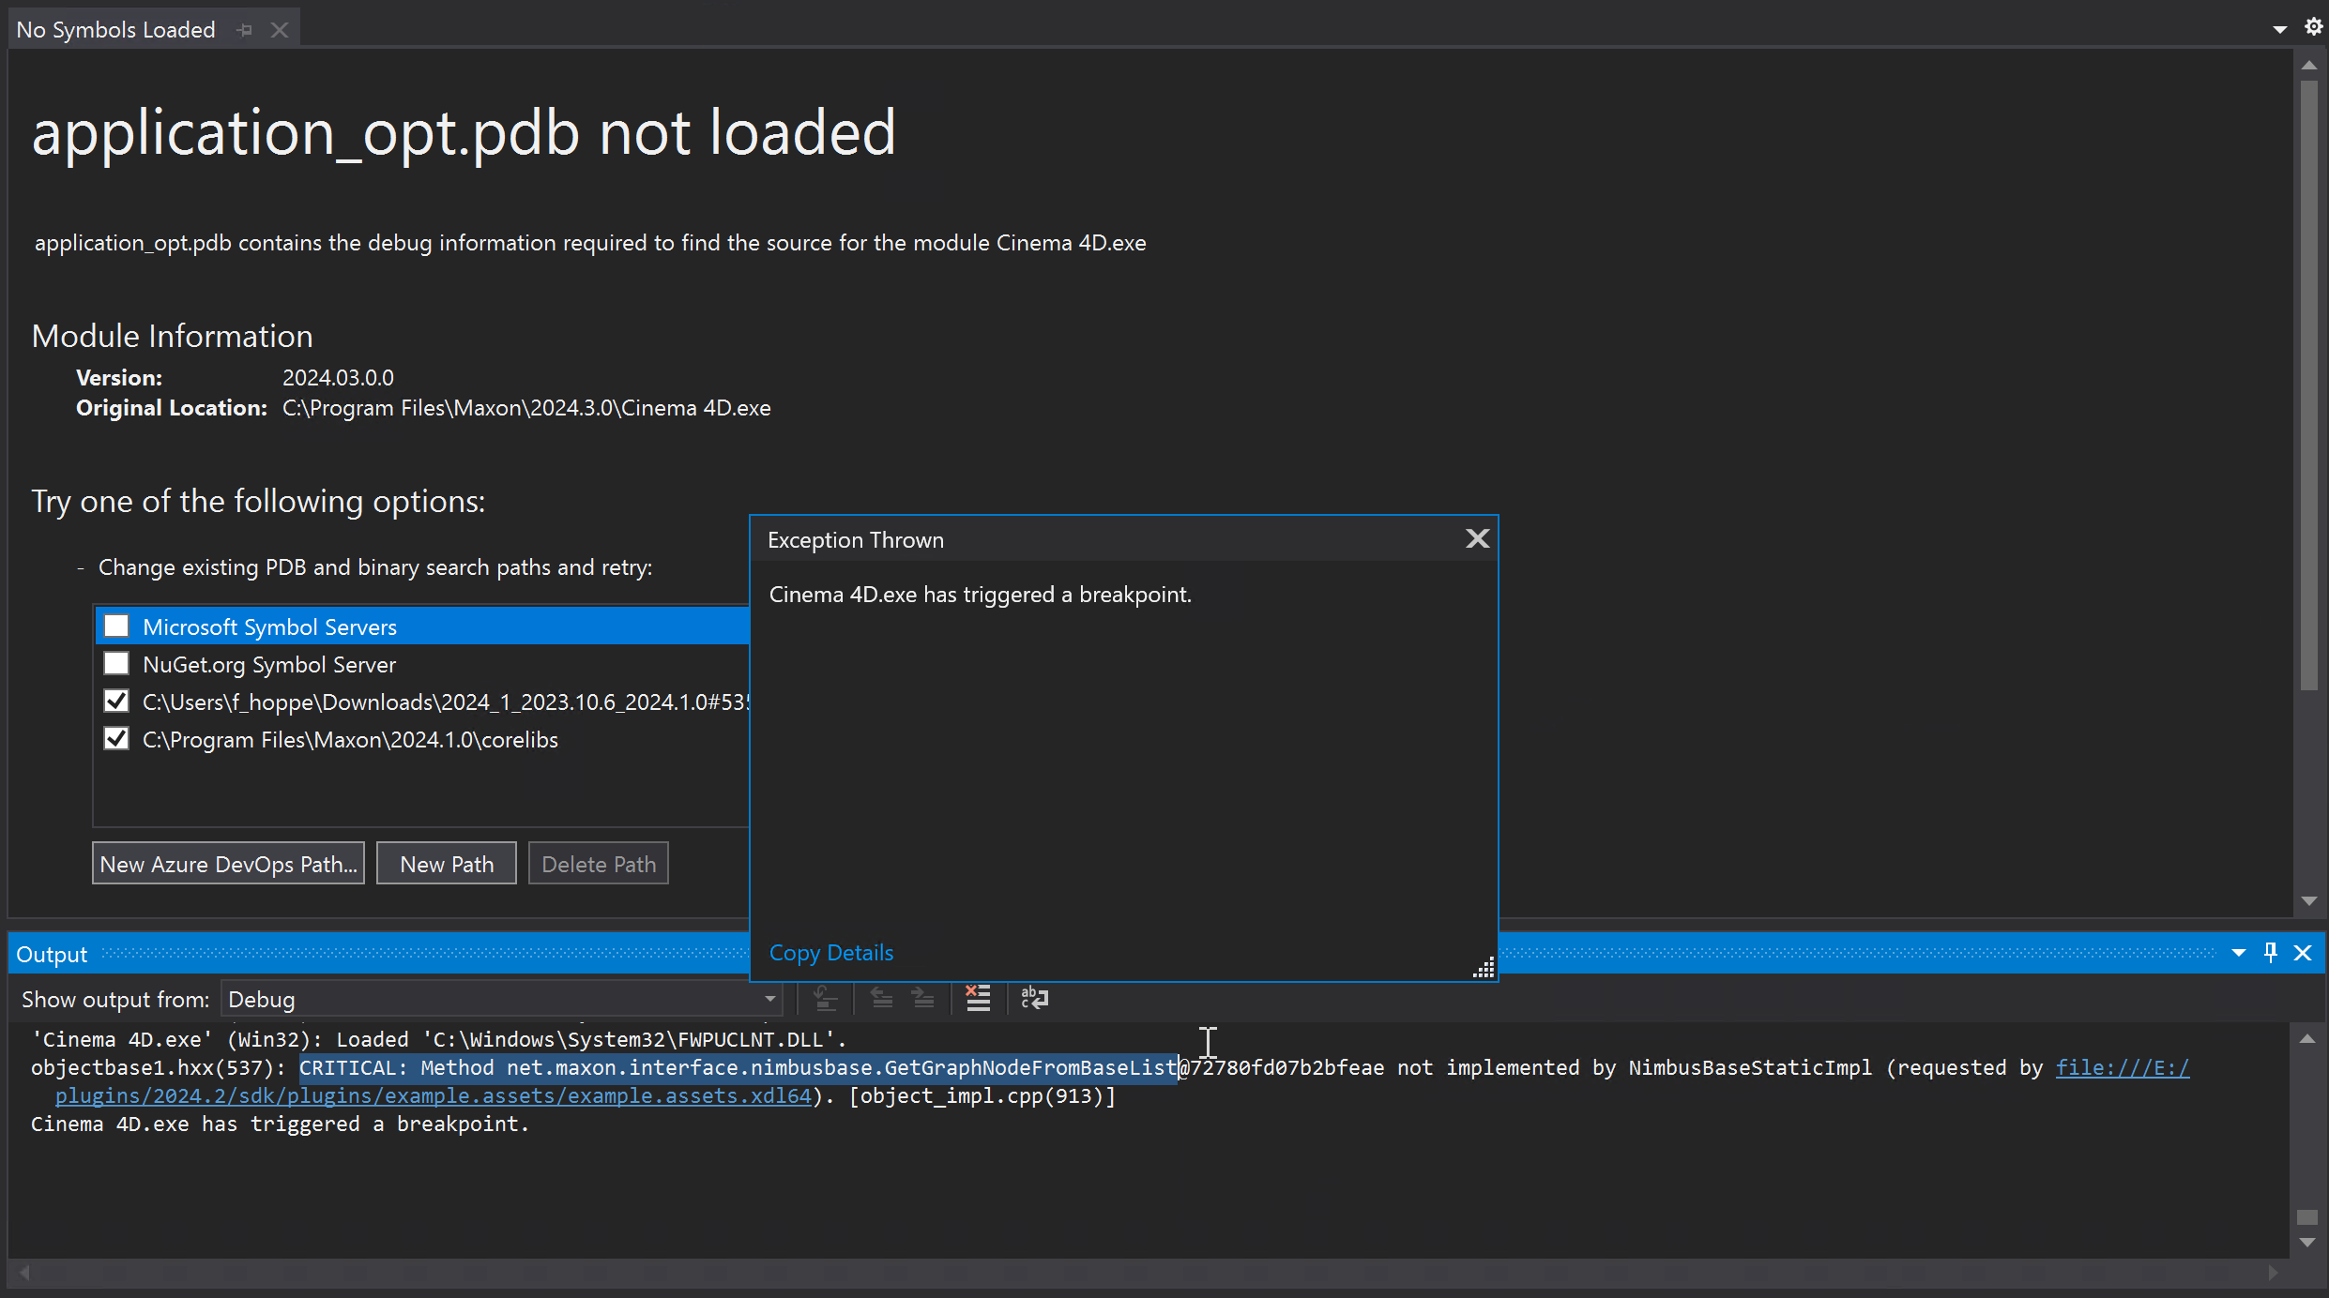
Task: Pin the No Symbols Loaded tab
Action: [246, 30]
